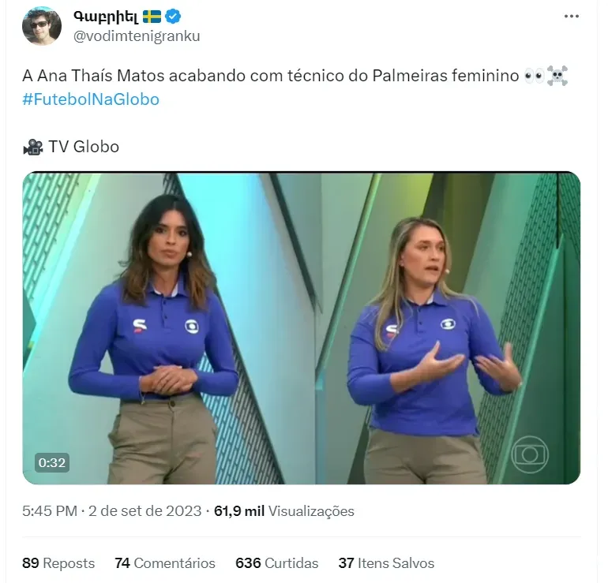
Task: Open the 89 Reposts list
Action: pos(58,562)
